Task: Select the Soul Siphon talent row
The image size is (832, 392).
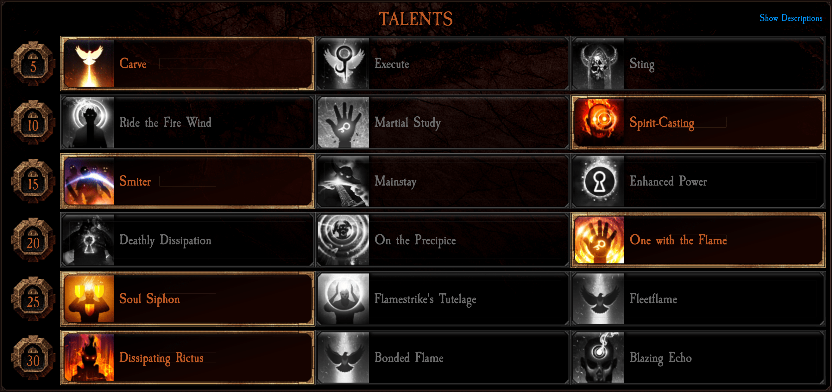Action: coord(188,299)
